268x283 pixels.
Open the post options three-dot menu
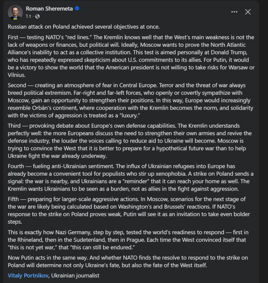(234, 12)
